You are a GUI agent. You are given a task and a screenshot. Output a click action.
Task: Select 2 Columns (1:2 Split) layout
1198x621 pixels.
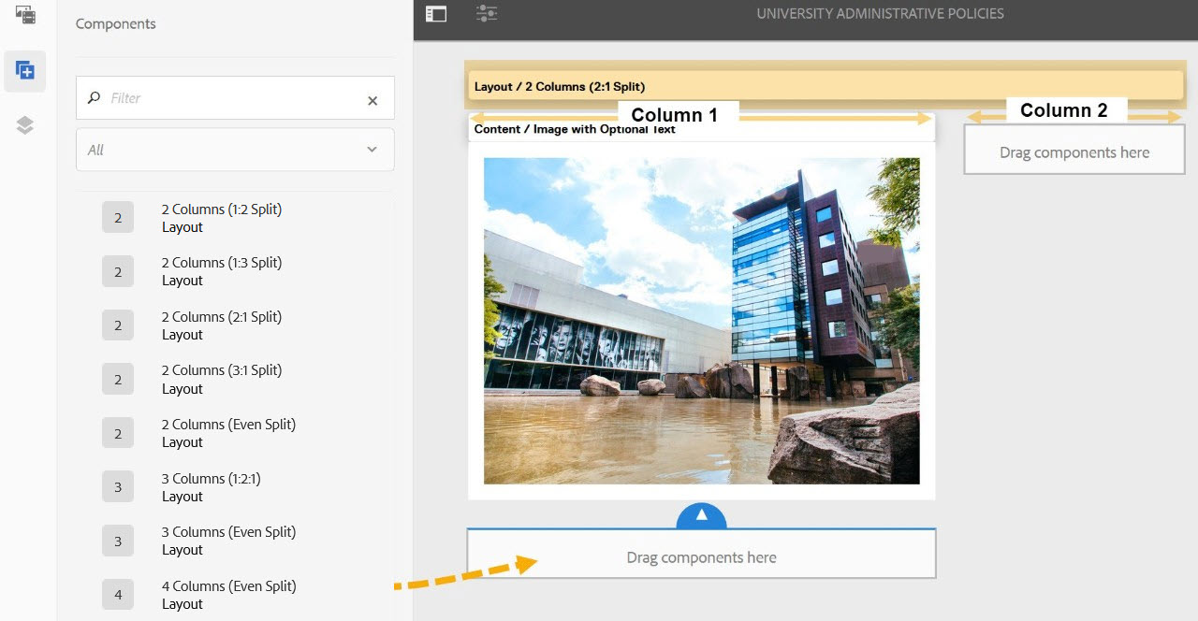point(222,218)
